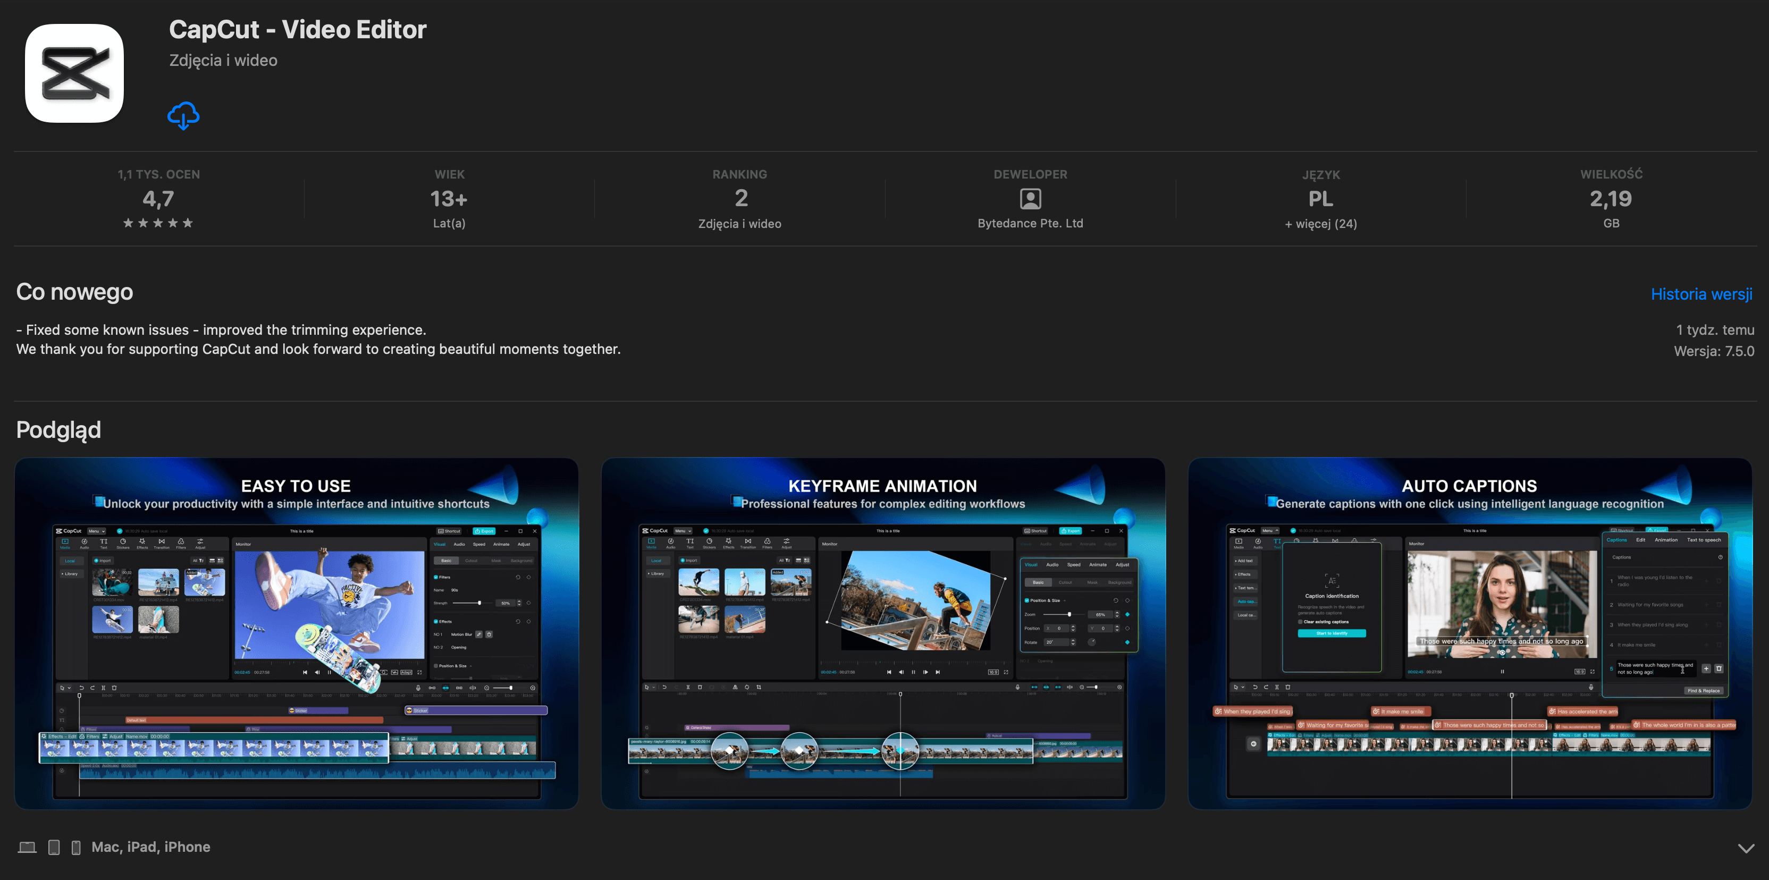The image size is (1769, 880).
Task: Click the 2,19 GB size info
Action: pos(1611,199)
